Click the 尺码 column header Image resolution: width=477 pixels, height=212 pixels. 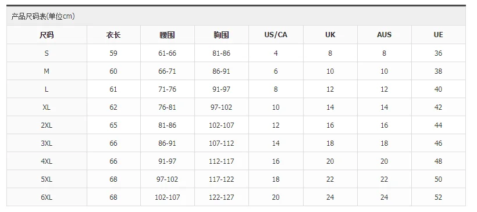(47, 35)
